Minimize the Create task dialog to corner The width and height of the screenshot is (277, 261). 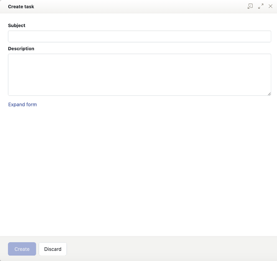pyautogui.click(x=250, y=6)
